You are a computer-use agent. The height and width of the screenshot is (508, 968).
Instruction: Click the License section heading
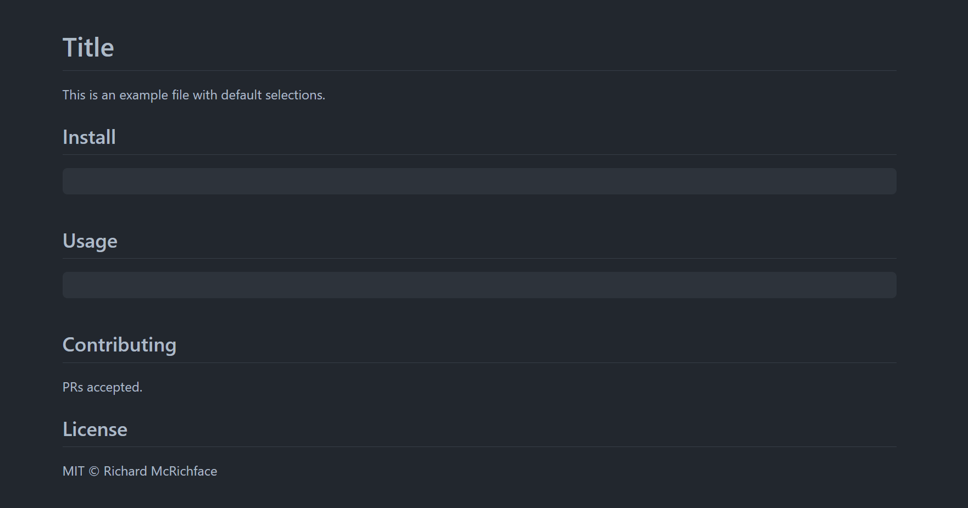95,429
